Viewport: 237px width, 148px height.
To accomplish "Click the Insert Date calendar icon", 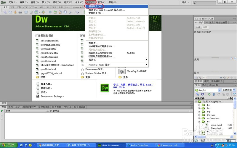I will pyautogui.click(x=55, y=12).
